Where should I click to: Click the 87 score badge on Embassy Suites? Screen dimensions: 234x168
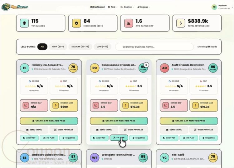(73, 158)
